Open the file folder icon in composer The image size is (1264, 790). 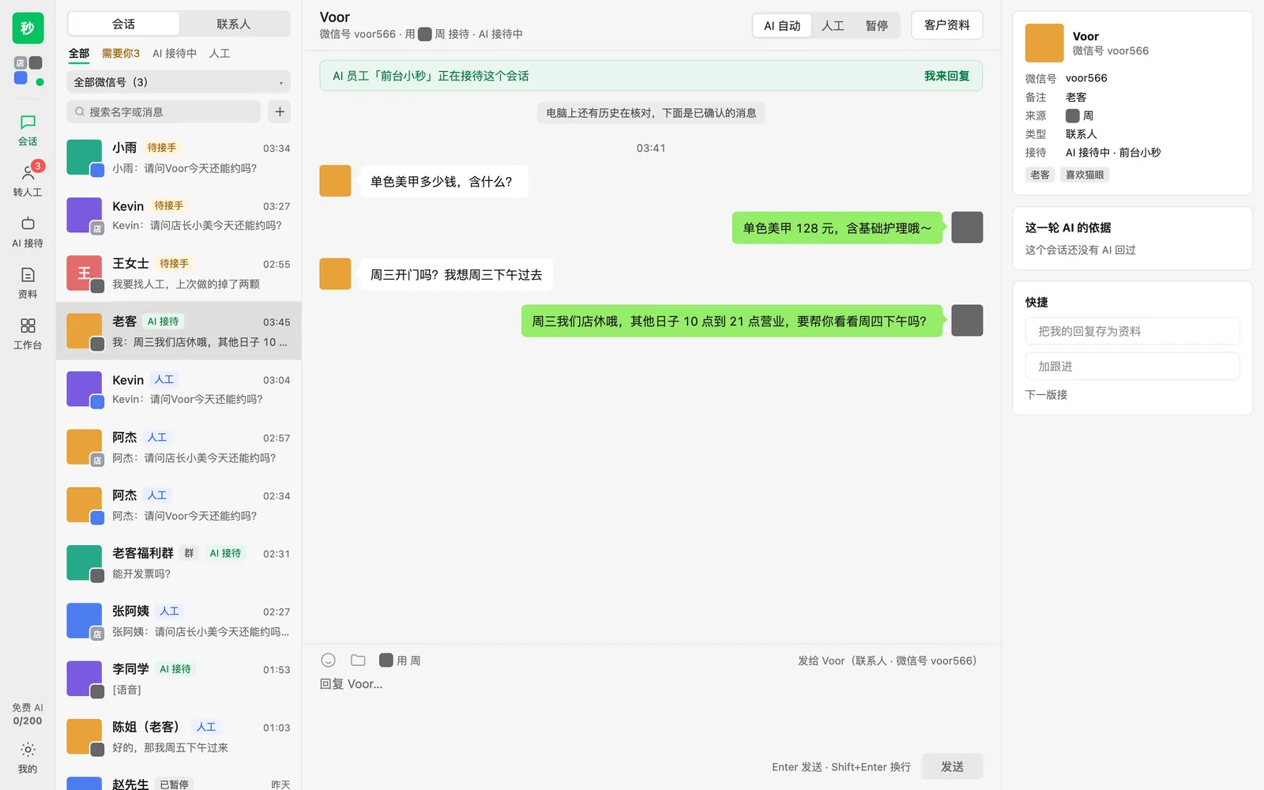pyautogui.click(x=358, y=660)
